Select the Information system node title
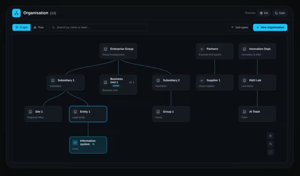This screenshot has width=300, height=176. (88, 142)
